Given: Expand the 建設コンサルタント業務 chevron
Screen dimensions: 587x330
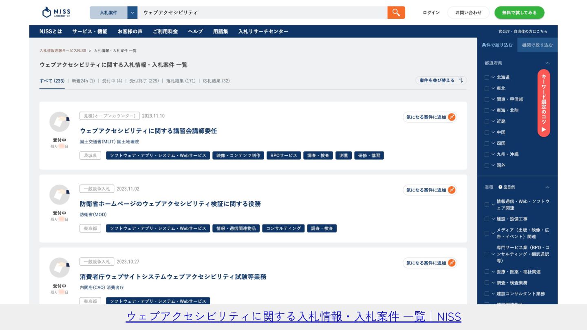Looking at the screenshot, I should (493, 294).
